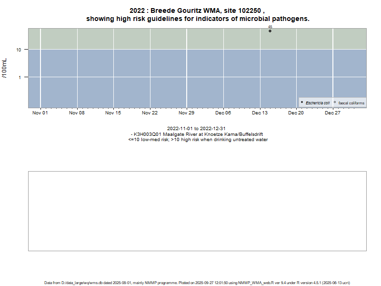The width and height of the screenshot is (381, 286).
Task: Select the Dec 20 x-axis label
Action: (x=296, y=113)
